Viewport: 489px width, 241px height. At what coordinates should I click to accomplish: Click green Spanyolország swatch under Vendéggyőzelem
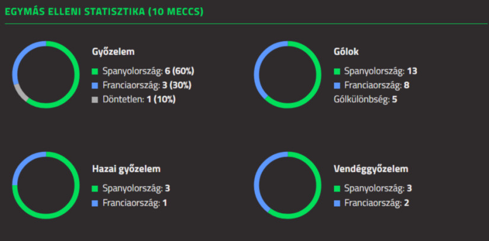[x=337, y=189]
